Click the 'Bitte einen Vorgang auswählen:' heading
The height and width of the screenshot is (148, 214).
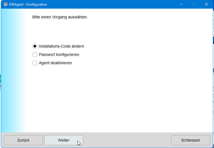(x=60, y=17)
